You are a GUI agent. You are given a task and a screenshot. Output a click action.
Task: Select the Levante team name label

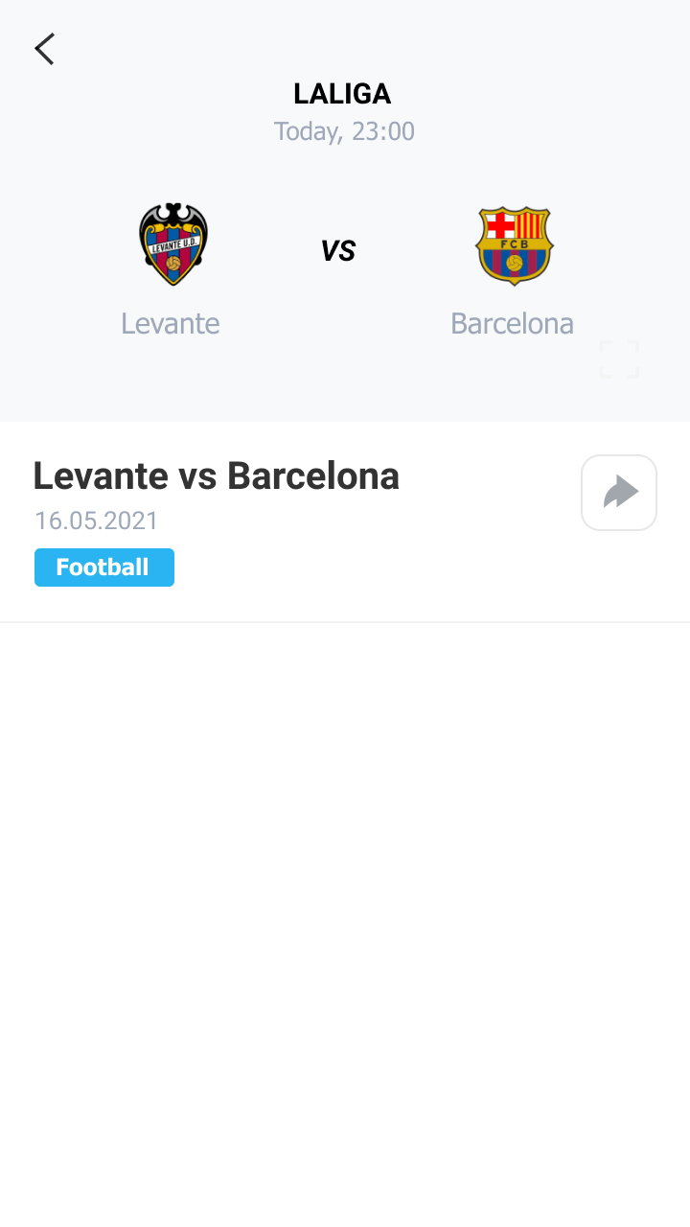pyautogui.click(x=171, y=323)
